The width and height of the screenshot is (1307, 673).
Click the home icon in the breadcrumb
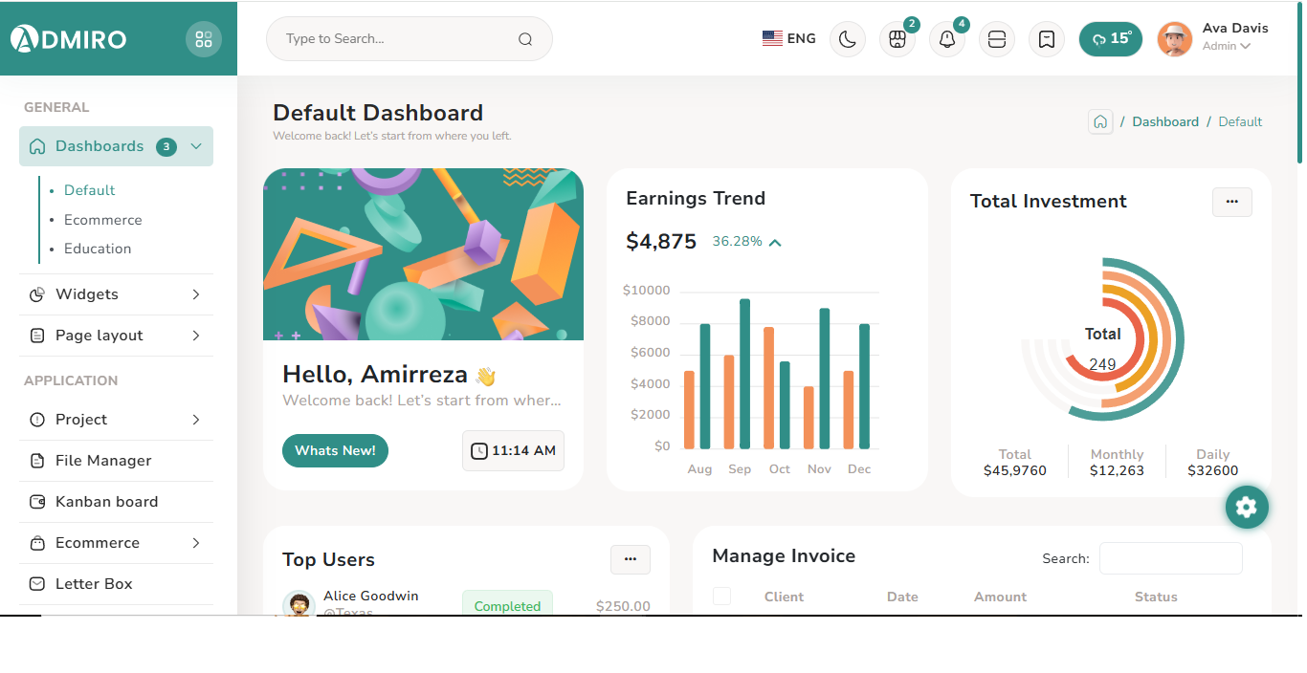1100,121
